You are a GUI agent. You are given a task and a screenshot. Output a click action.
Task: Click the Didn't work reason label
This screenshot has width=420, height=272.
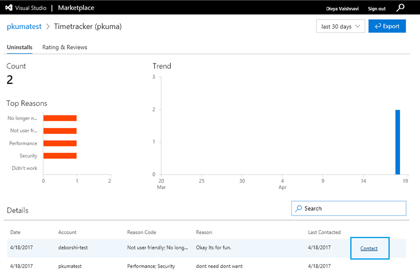pos(24,168)
